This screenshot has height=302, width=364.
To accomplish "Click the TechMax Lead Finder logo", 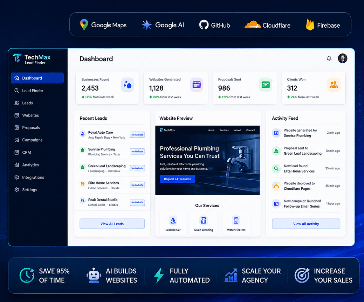I will tap(32, 59).
